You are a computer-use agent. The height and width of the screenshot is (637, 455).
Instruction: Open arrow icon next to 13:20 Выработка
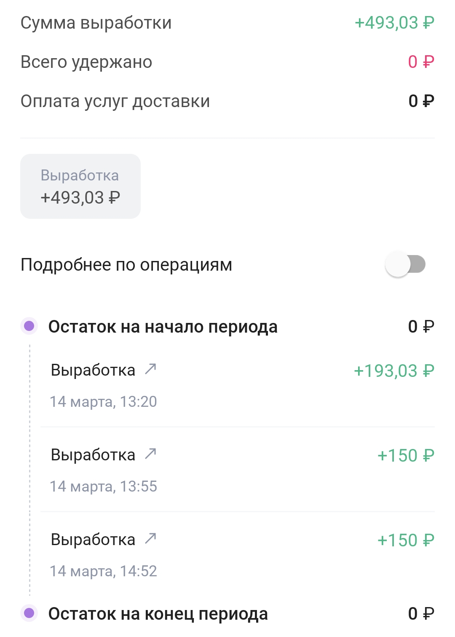click(x=150, y=369)
